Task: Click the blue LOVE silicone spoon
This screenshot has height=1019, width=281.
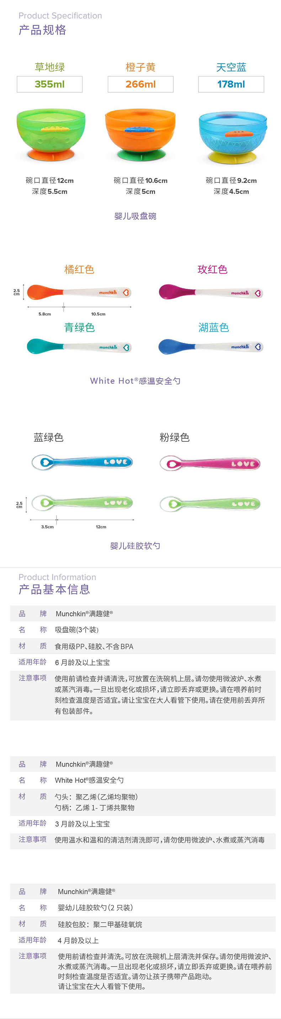Action: click(x=82, y=462)
